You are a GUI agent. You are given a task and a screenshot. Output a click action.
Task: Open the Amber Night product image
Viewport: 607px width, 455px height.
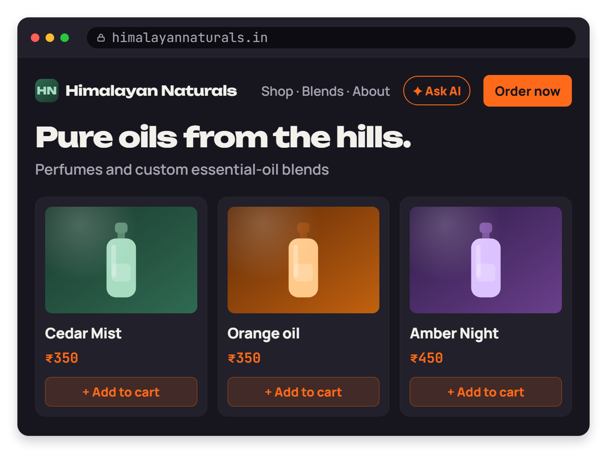pos(486,260)
